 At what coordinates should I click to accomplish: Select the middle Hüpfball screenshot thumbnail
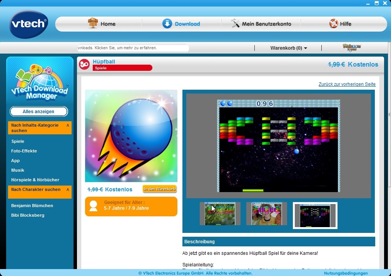pos(266,214)
